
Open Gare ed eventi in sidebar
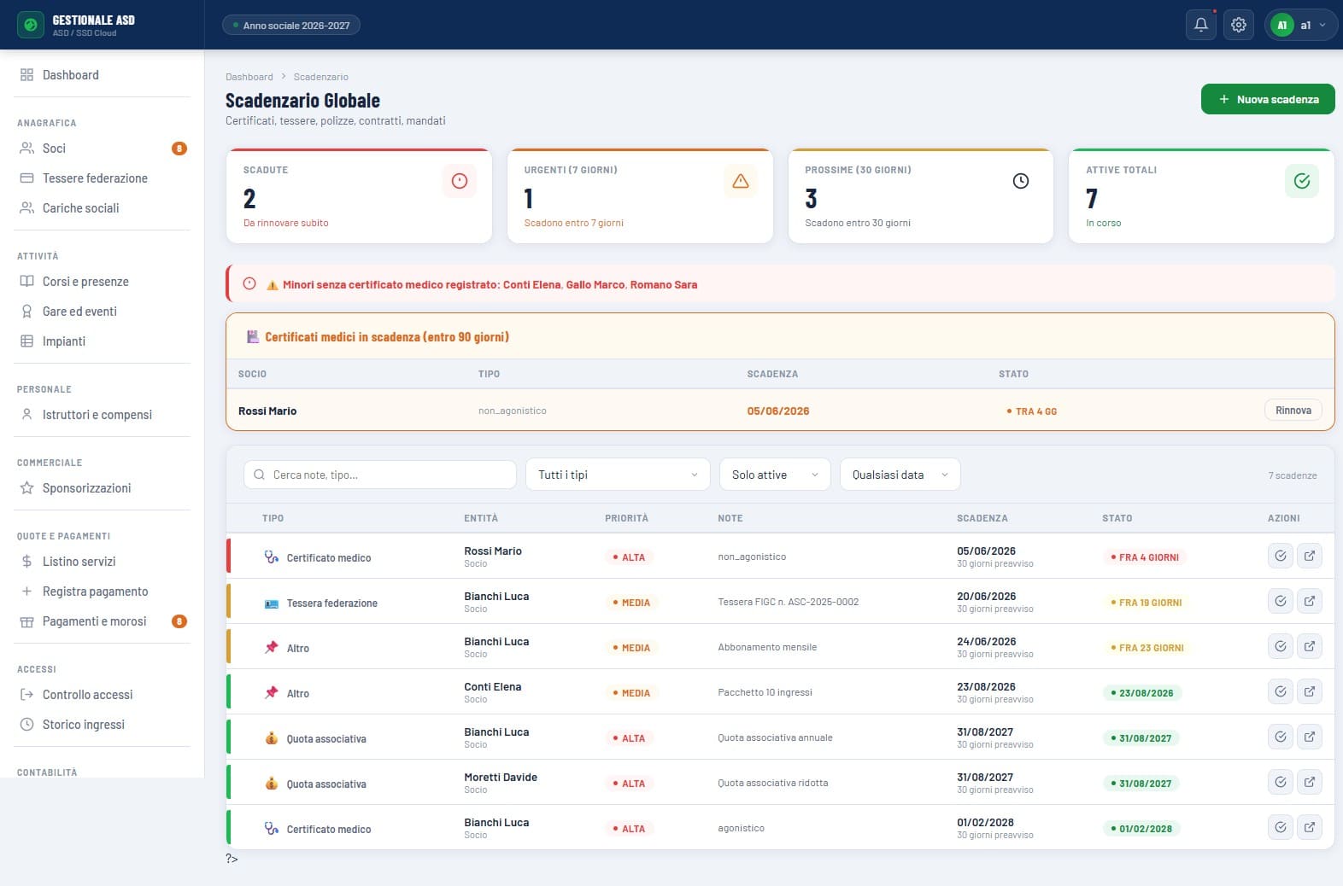[x=103, y=312]
